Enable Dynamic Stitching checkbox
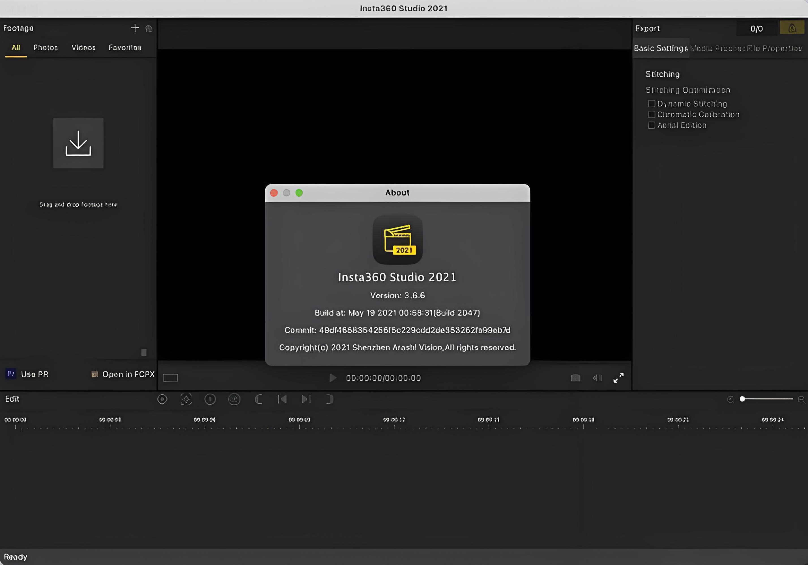The image size is (808, 565). 651,104
